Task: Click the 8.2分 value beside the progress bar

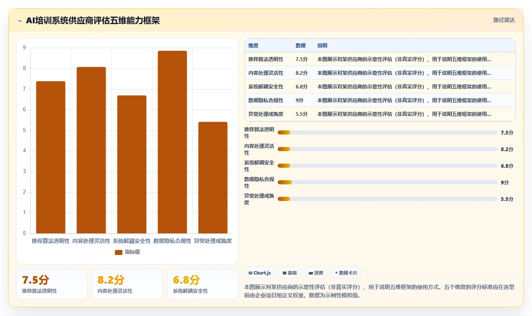Action: [x=507, y=149]
